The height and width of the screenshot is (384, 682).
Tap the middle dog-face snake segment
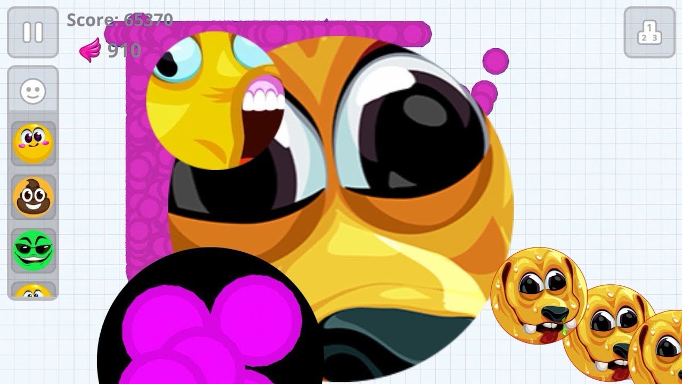coord(610,333)
